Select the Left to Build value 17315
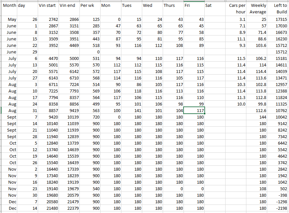 pos(278,20)
